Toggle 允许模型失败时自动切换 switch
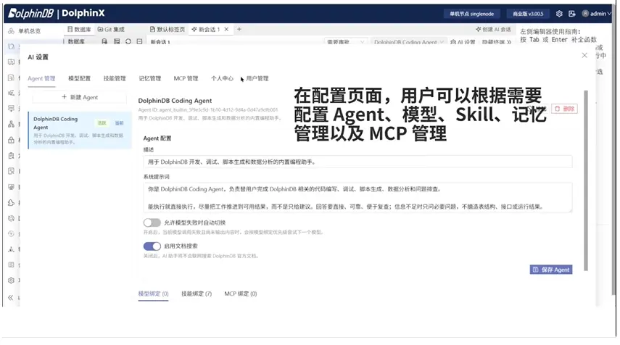Image resolution: width=620 pixels, height=345 pixels. [152, 223]
